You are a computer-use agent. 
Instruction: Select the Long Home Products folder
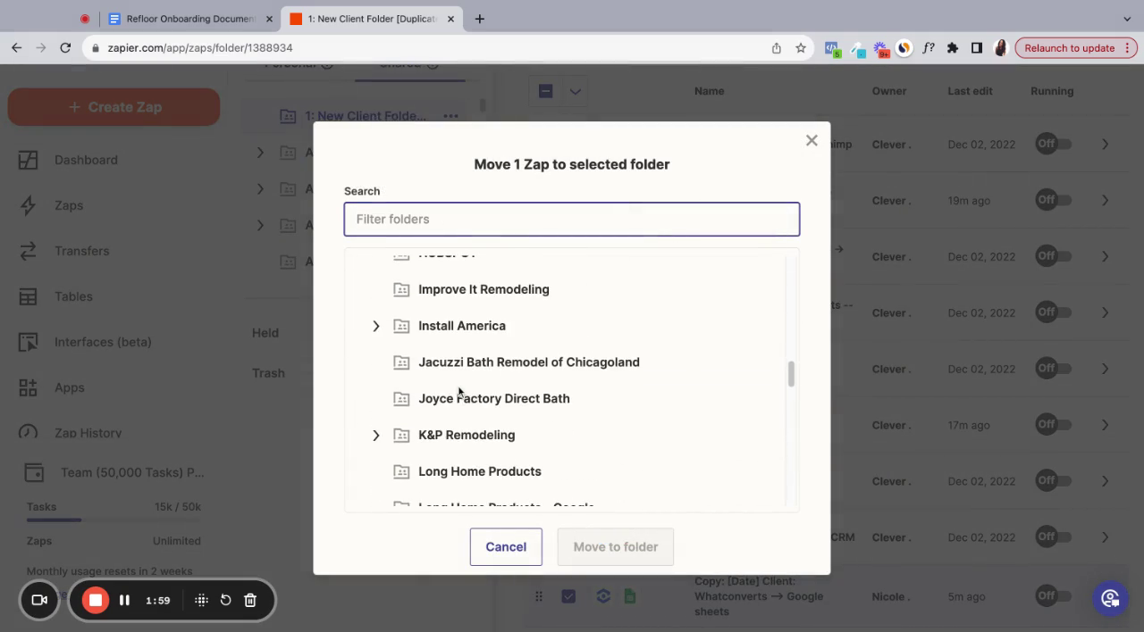[x=480, y=471]
